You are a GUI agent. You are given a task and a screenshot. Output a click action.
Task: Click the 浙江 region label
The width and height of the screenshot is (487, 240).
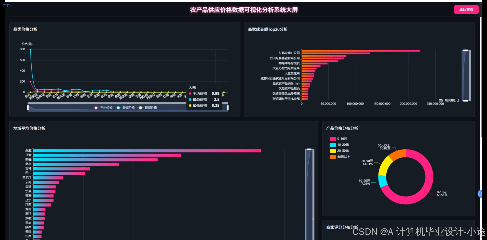(x=28, y=214)
